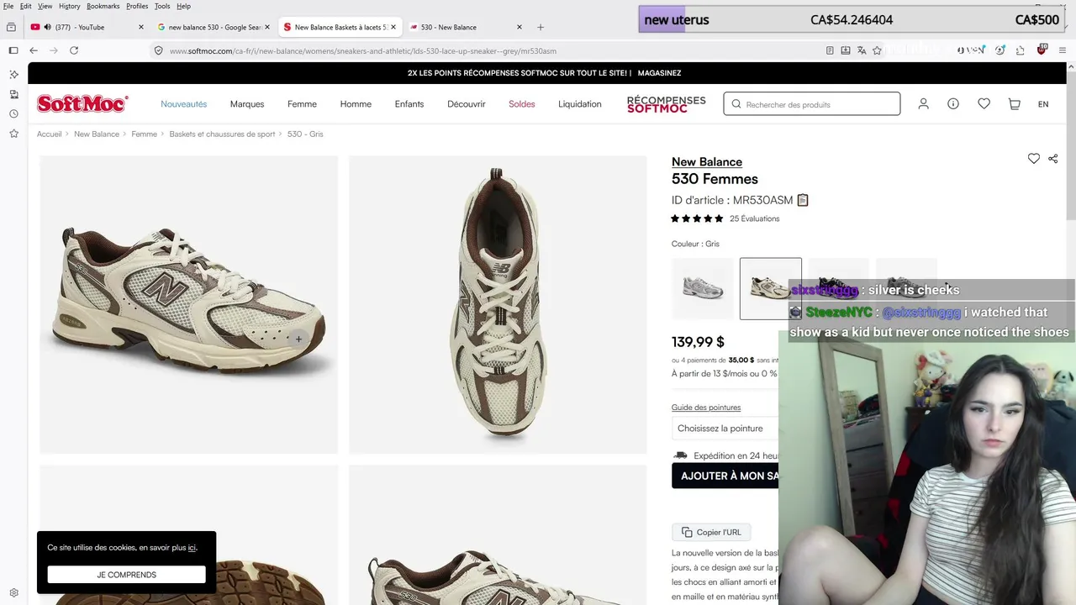
Task: Open page translation icon
Action: (861, 50)
